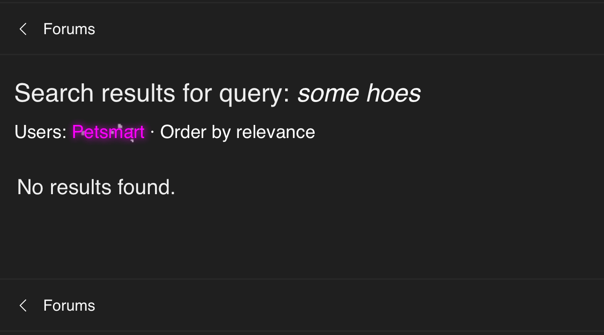Image resolution: width=604 pixels, height=335 pixels.
Task: Open the Petsmart user profile link
Action: pyautogui.click(x=108, y=132)
